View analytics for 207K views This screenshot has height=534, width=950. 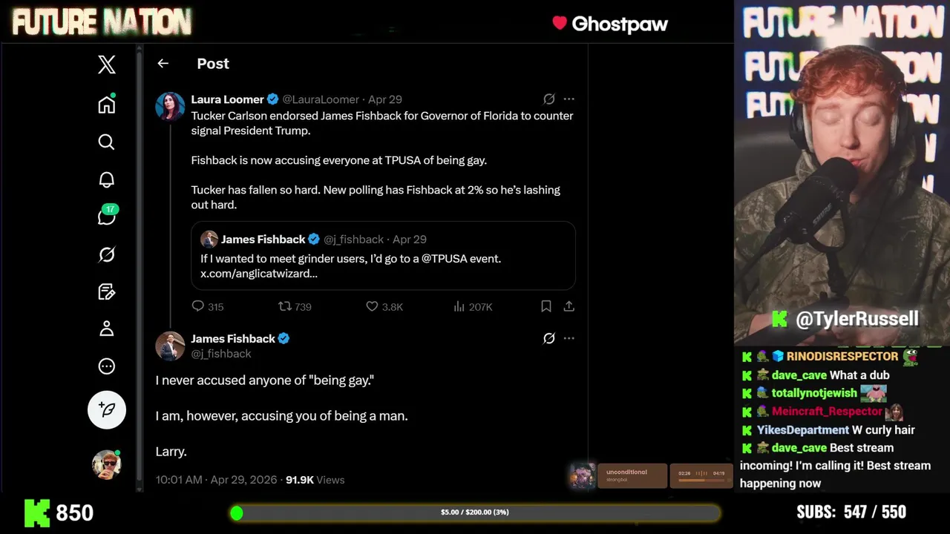pyautogui.click(x=473, y=306)
